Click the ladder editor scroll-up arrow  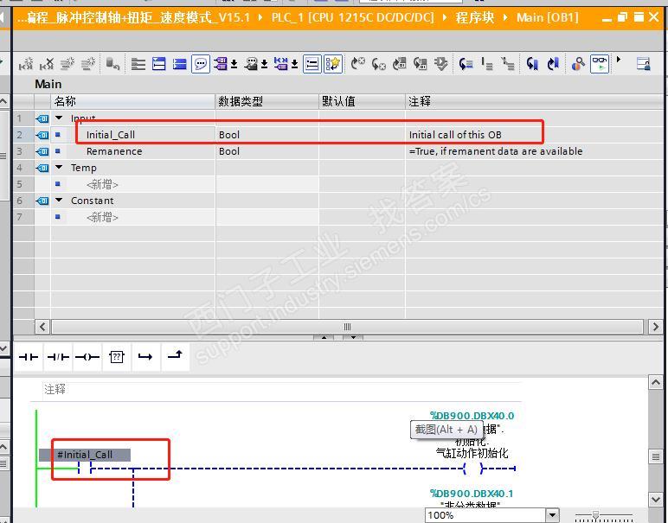click(655, 382)
